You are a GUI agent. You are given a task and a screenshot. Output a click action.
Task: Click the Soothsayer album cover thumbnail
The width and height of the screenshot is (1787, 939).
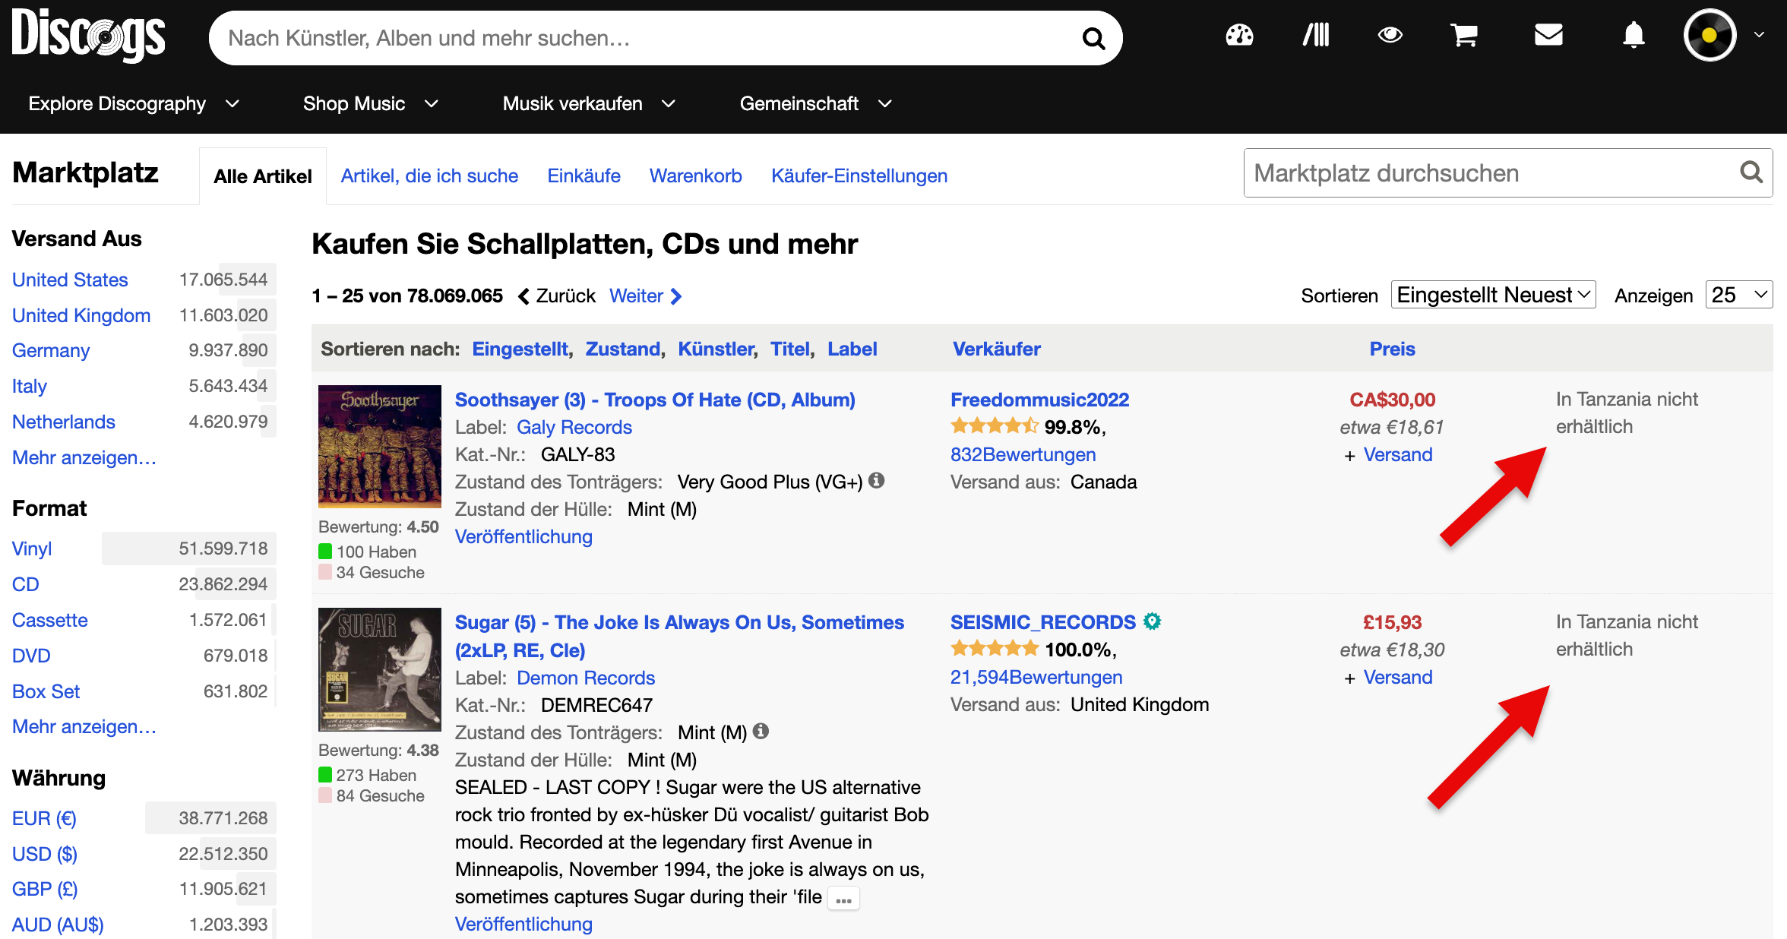coord(380,447)
